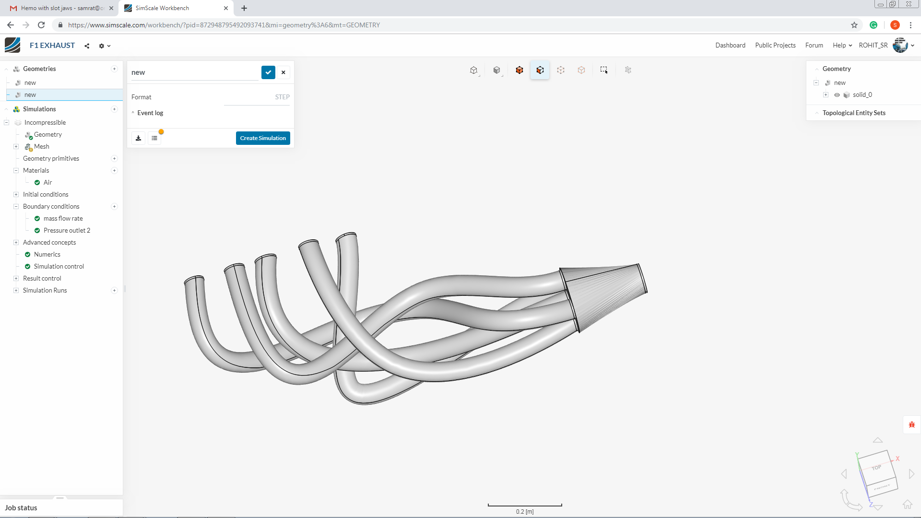Image resolution: width=921 pixels, height=518 pixels.
Task: Select the mass flow rate boundary condition
Action: pyautogui.click(x=63, y=219)
